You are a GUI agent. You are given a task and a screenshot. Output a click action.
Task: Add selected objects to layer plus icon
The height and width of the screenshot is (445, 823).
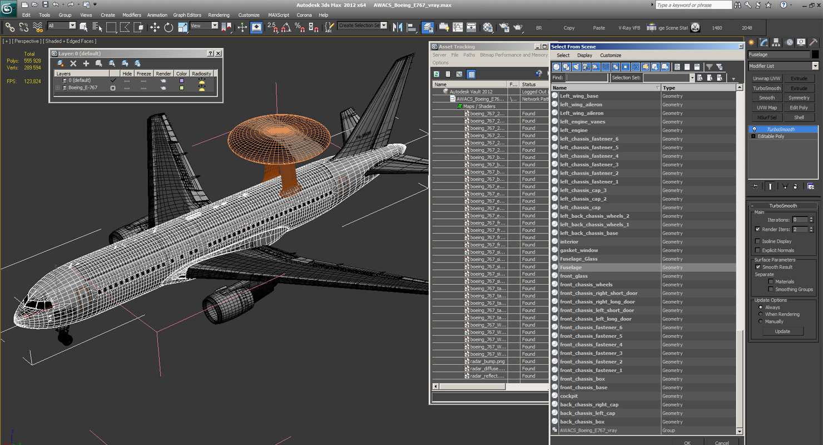[86, 63]
